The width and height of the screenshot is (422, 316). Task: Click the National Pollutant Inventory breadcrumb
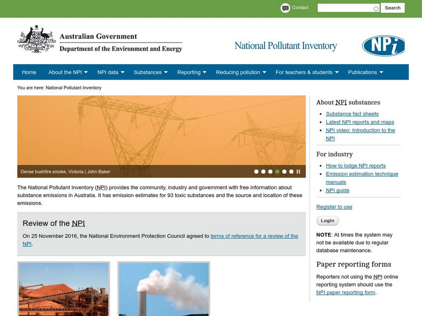73,88
